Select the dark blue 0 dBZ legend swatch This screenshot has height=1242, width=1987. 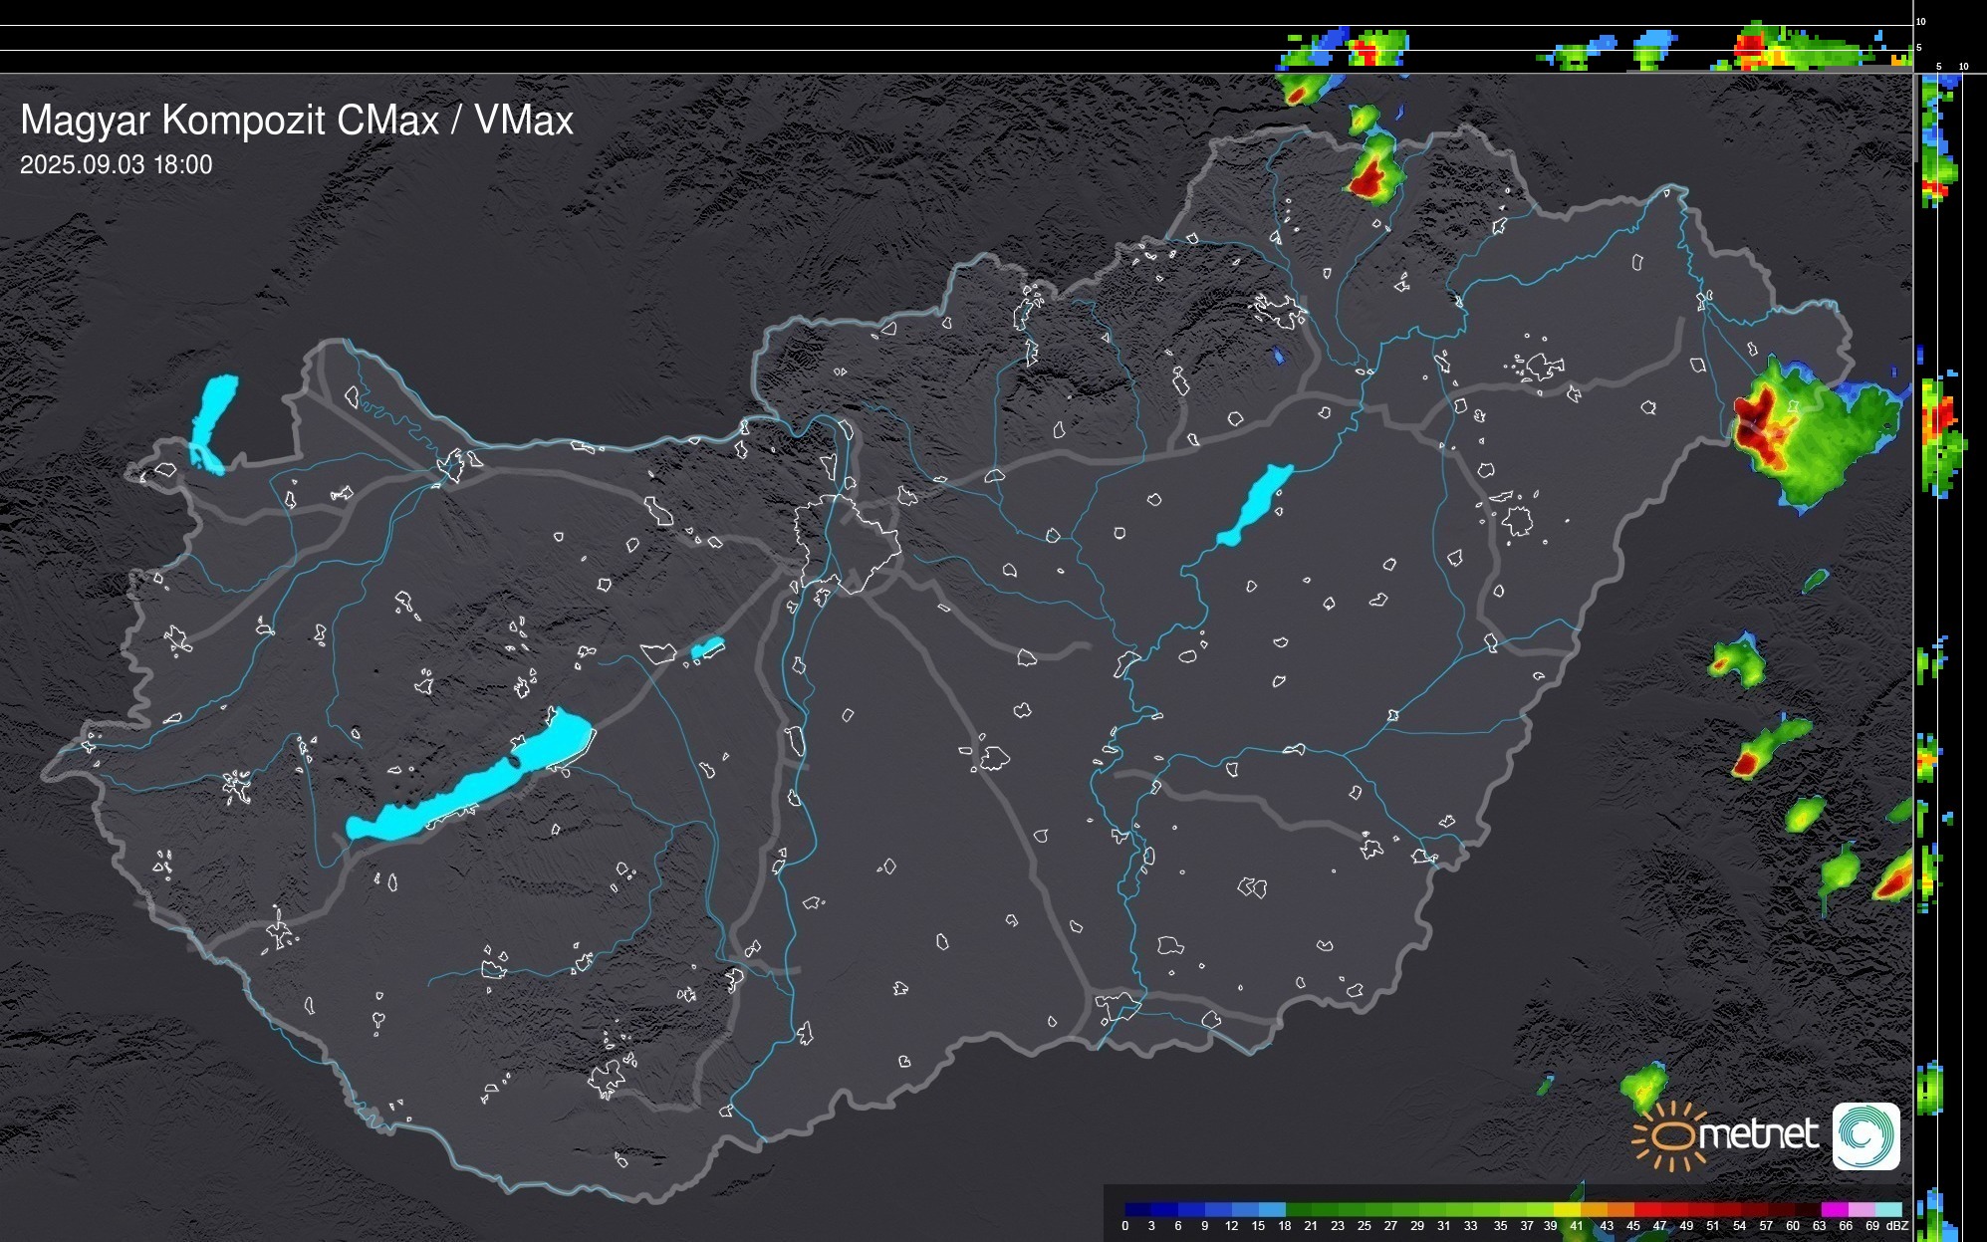[x=1137, y=1209]
